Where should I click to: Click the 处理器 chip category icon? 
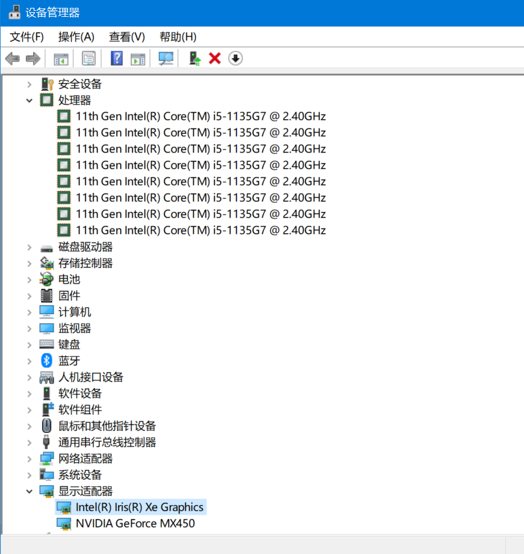point(46,100)
